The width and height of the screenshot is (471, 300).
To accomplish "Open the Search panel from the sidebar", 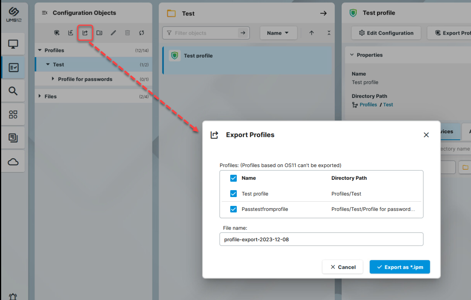I will coord(14,91).
